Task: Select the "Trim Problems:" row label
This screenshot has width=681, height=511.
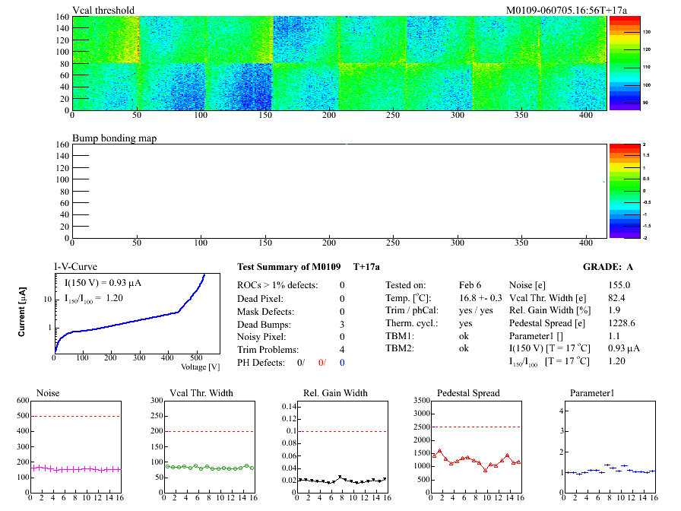Action: [x=267, y=350]
